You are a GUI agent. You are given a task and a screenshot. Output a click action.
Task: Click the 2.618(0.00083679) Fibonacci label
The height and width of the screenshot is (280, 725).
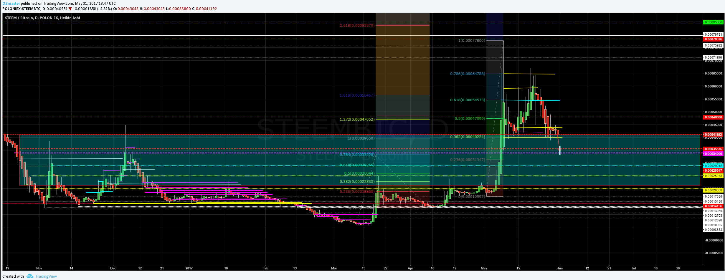tap(357, 26)
